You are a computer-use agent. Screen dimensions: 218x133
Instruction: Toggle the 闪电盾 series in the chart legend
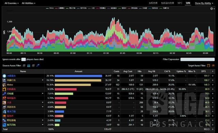(143, 8)
